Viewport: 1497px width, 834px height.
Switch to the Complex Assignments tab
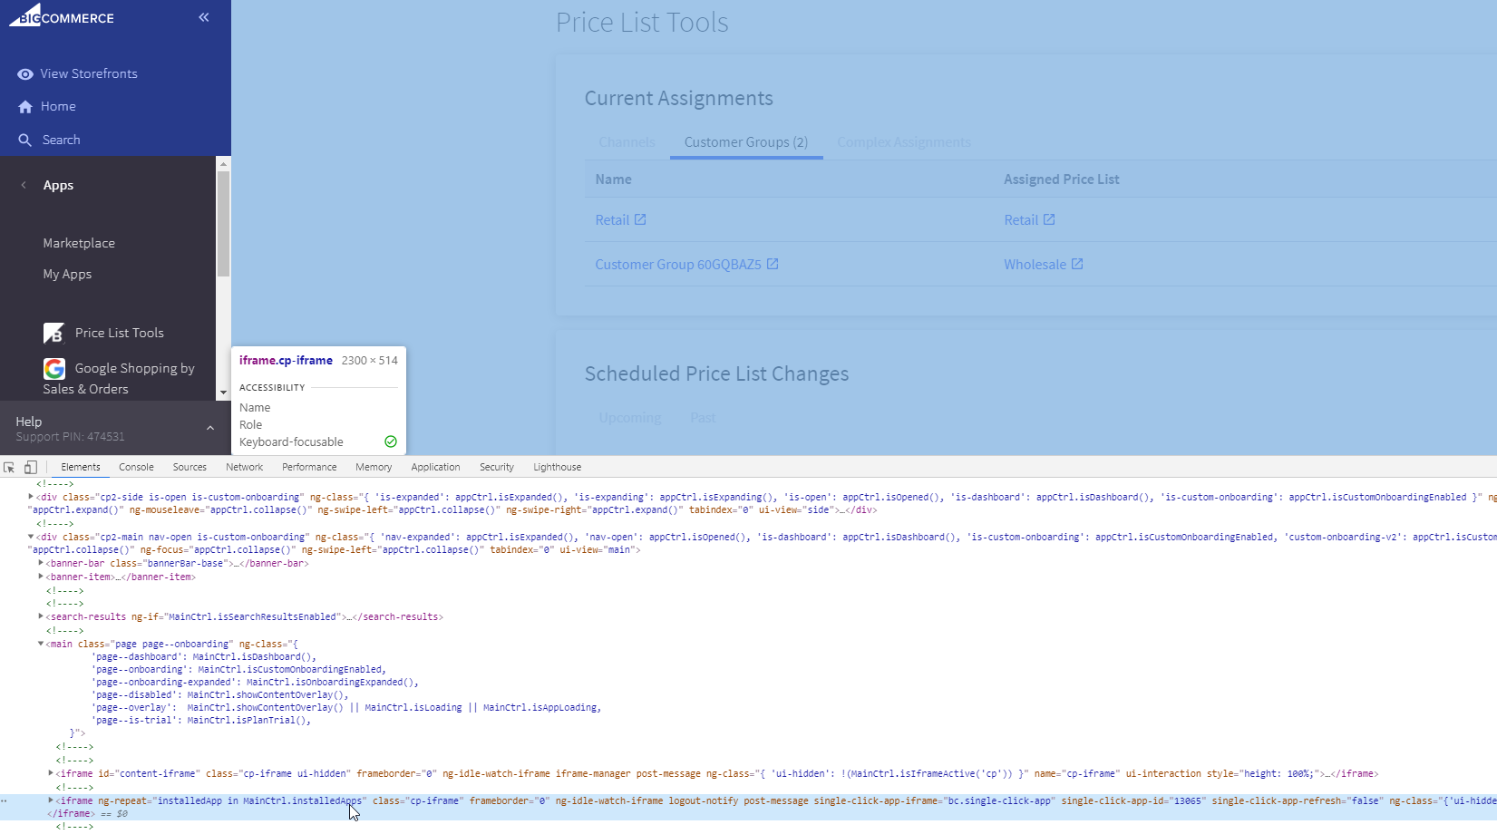click(904, 142)
